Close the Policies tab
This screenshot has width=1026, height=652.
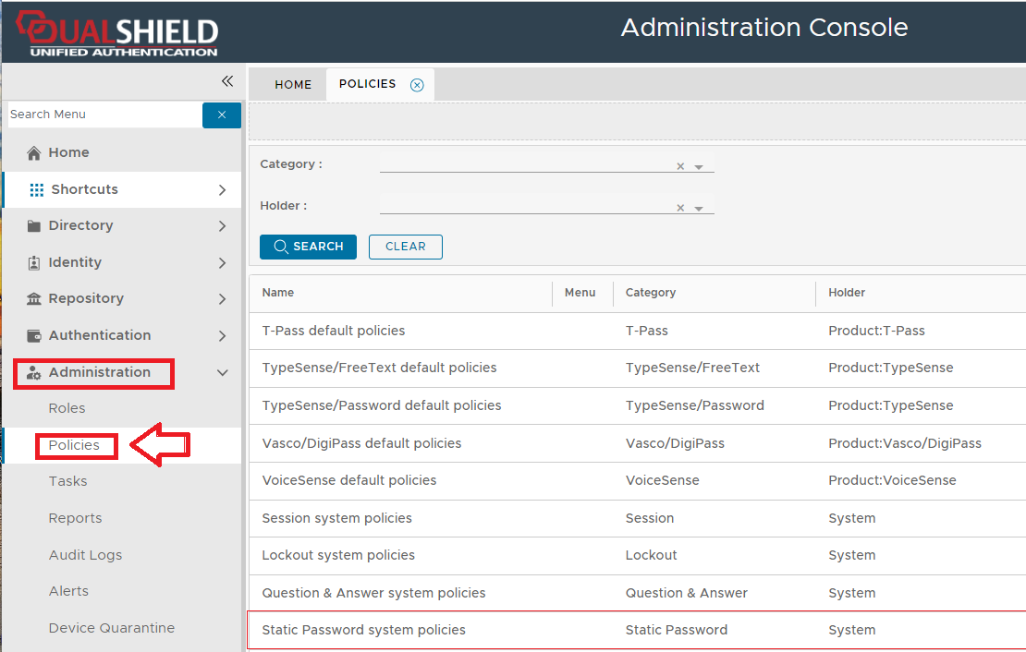click(x=417, y=85)
